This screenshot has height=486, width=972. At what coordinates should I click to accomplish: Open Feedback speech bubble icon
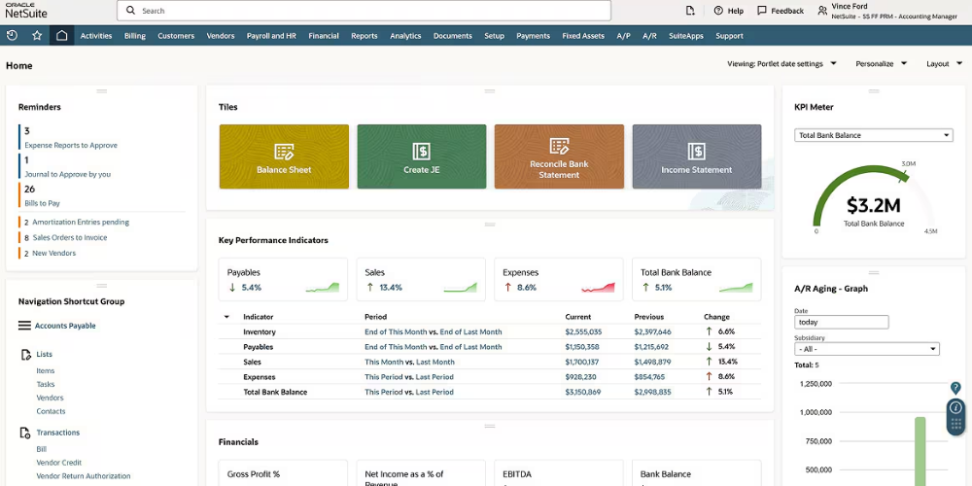pyautogui.click(x=761, y=11)
